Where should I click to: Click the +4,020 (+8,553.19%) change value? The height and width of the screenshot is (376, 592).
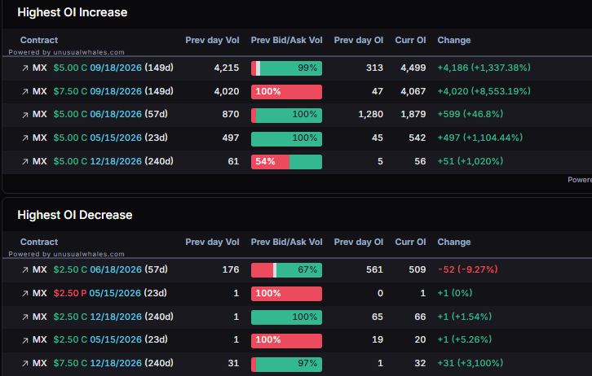(x=484, y=91)
